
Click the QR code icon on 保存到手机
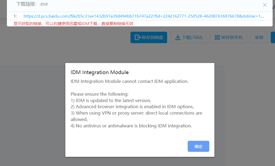(217, 37)
